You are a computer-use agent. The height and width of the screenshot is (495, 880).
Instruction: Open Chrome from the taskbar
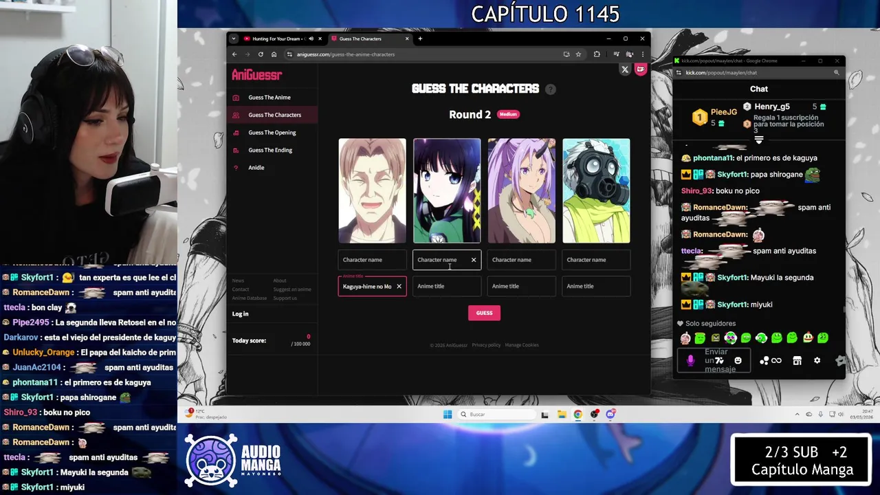click(x=578, y=414)
